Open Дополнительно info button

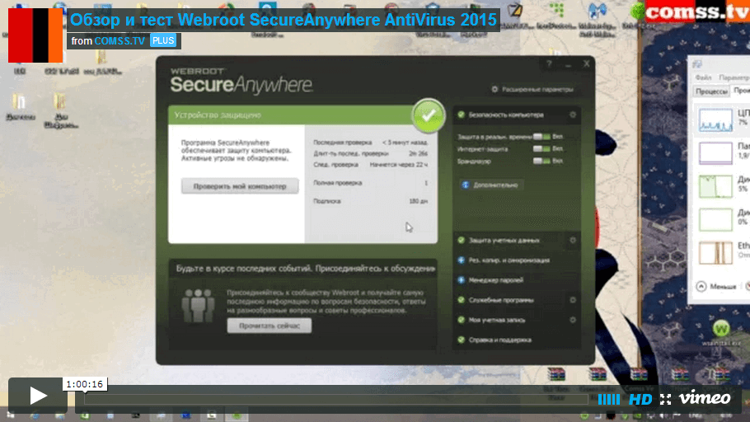[491, 185]
